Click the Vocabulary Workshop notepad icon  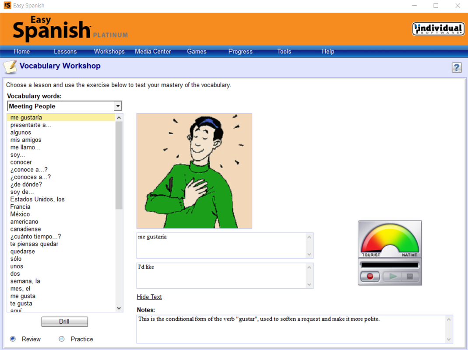click(x=10, y=66)
